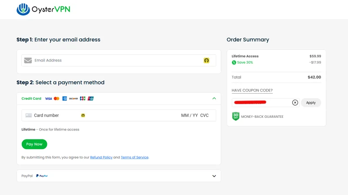Focus the CVC field
The width and height of the screenshot is (348, 195).
(204, 115)
